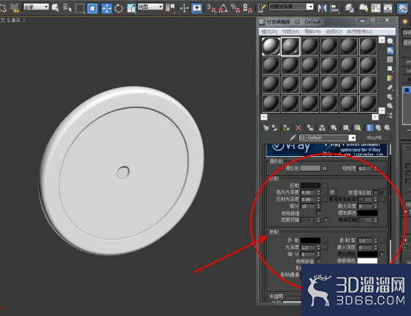Open the 选项(O) menu
Image resolution: width=411 pixels, height=316 pixels.
[x=333, y=32]
